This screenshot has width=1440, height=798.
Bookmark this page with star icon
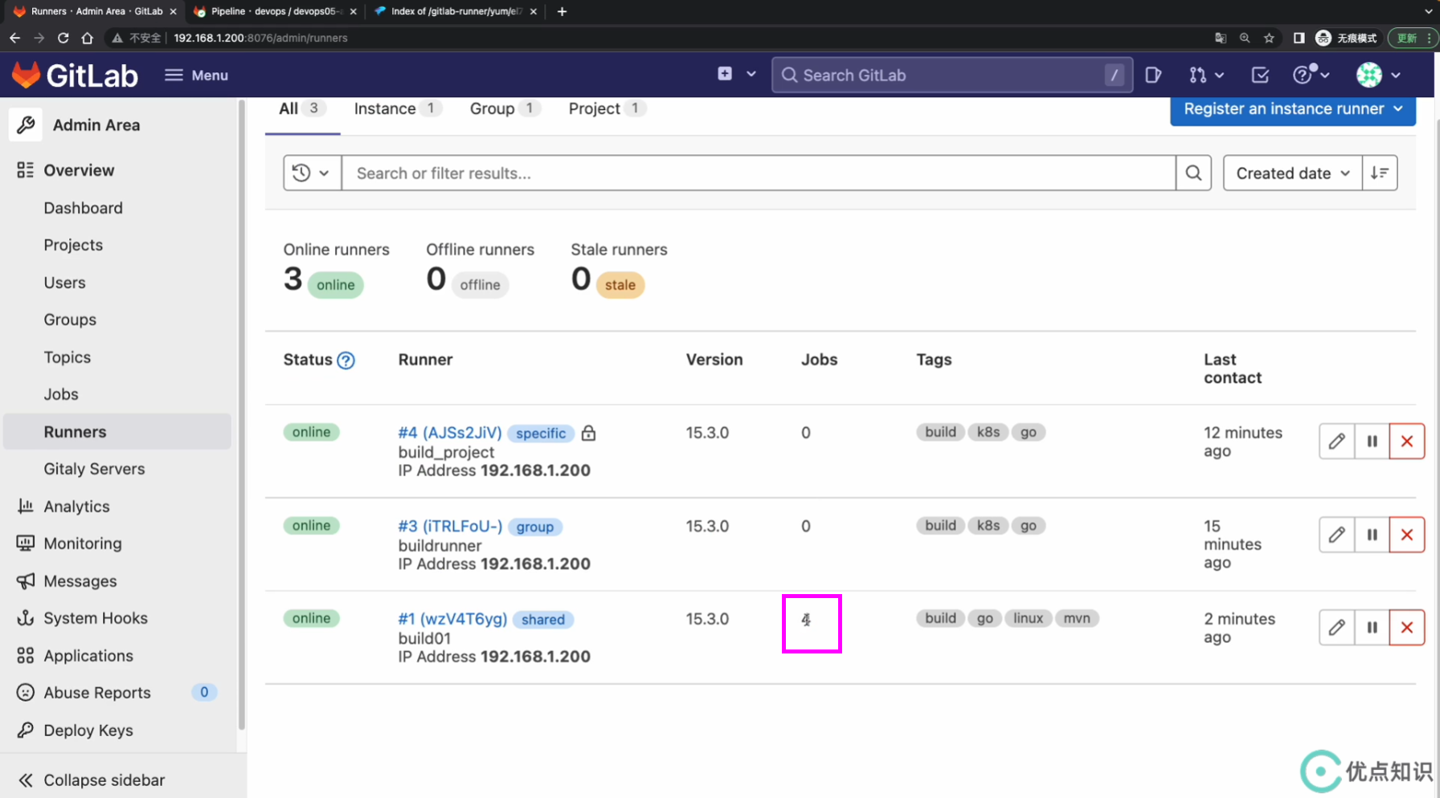(x=1269, y=38)
